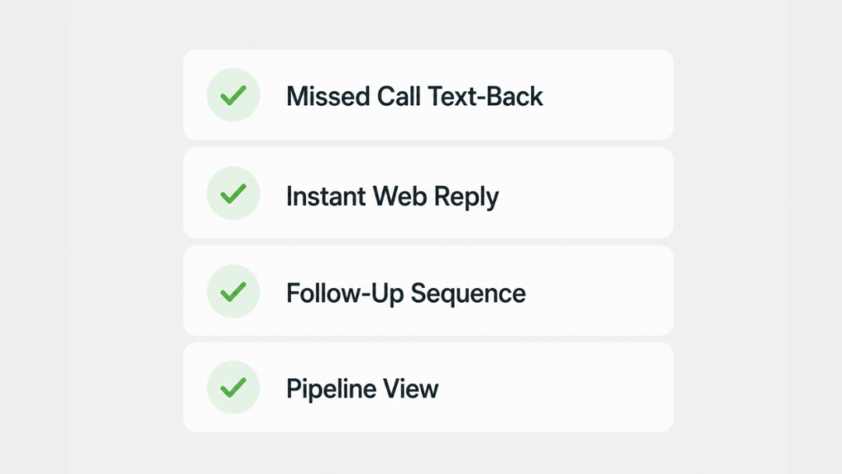
Task: Open the Missed Call Text-Back label
Action: pyautogui.click(x=414, y=97)
